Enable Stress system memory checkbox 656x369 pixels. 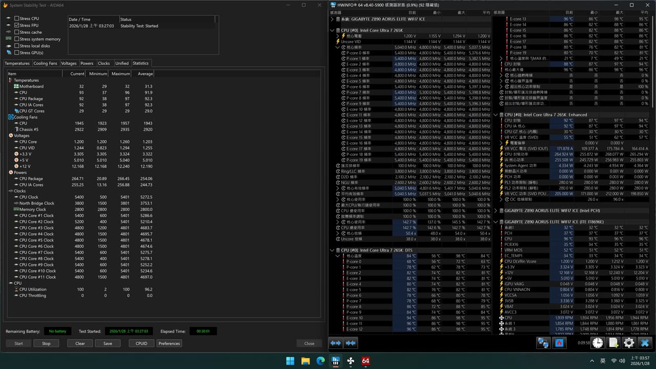(17, 39)
